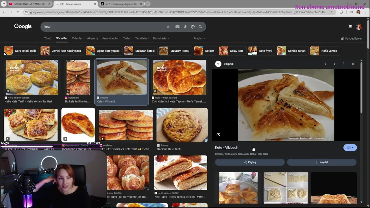Open the Chrome profile avatar

[358, 12]
